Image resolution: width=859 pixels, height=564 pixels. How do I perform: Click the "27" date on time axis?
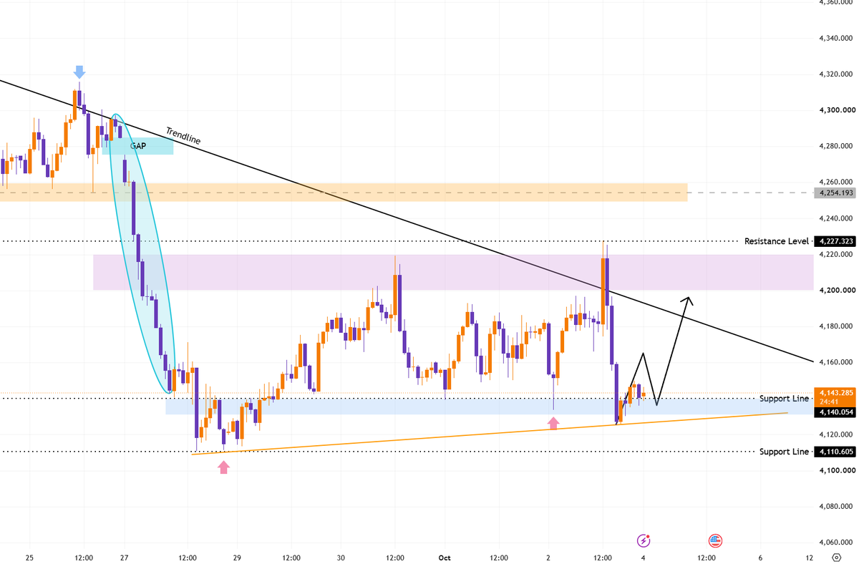point(124,557)
